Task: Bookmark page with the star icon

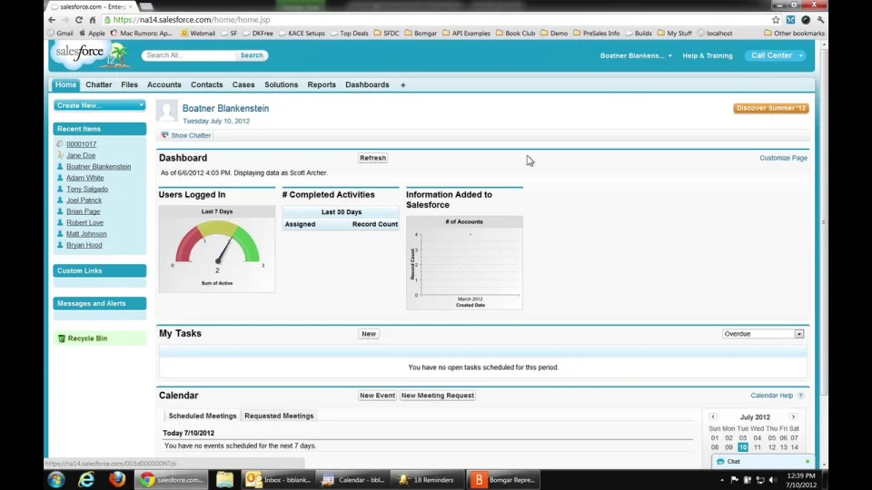Action: coord(776,19)
